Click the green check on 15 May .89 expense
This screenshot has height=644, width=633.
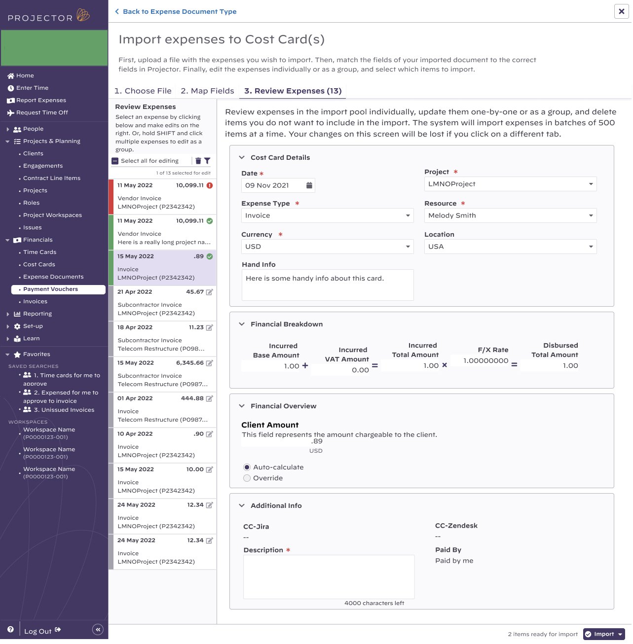pos(210,257)
